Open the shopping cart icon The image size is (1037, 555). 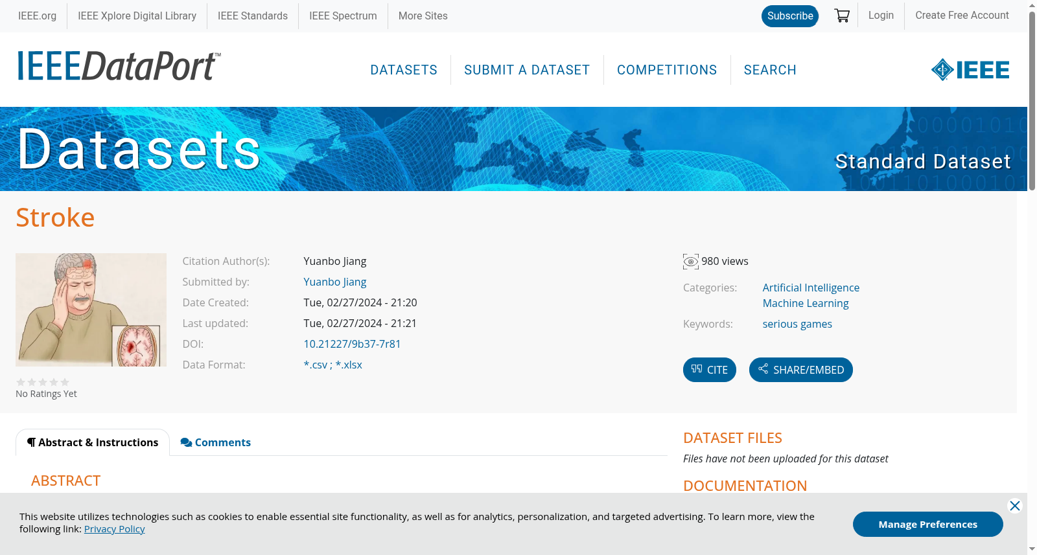(842, 16)
